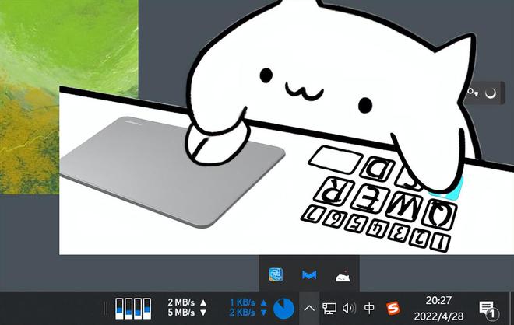Open the notification center icon
Image resolution: width=514 pixels, height=325 pixels.
(x=488, y=308)
